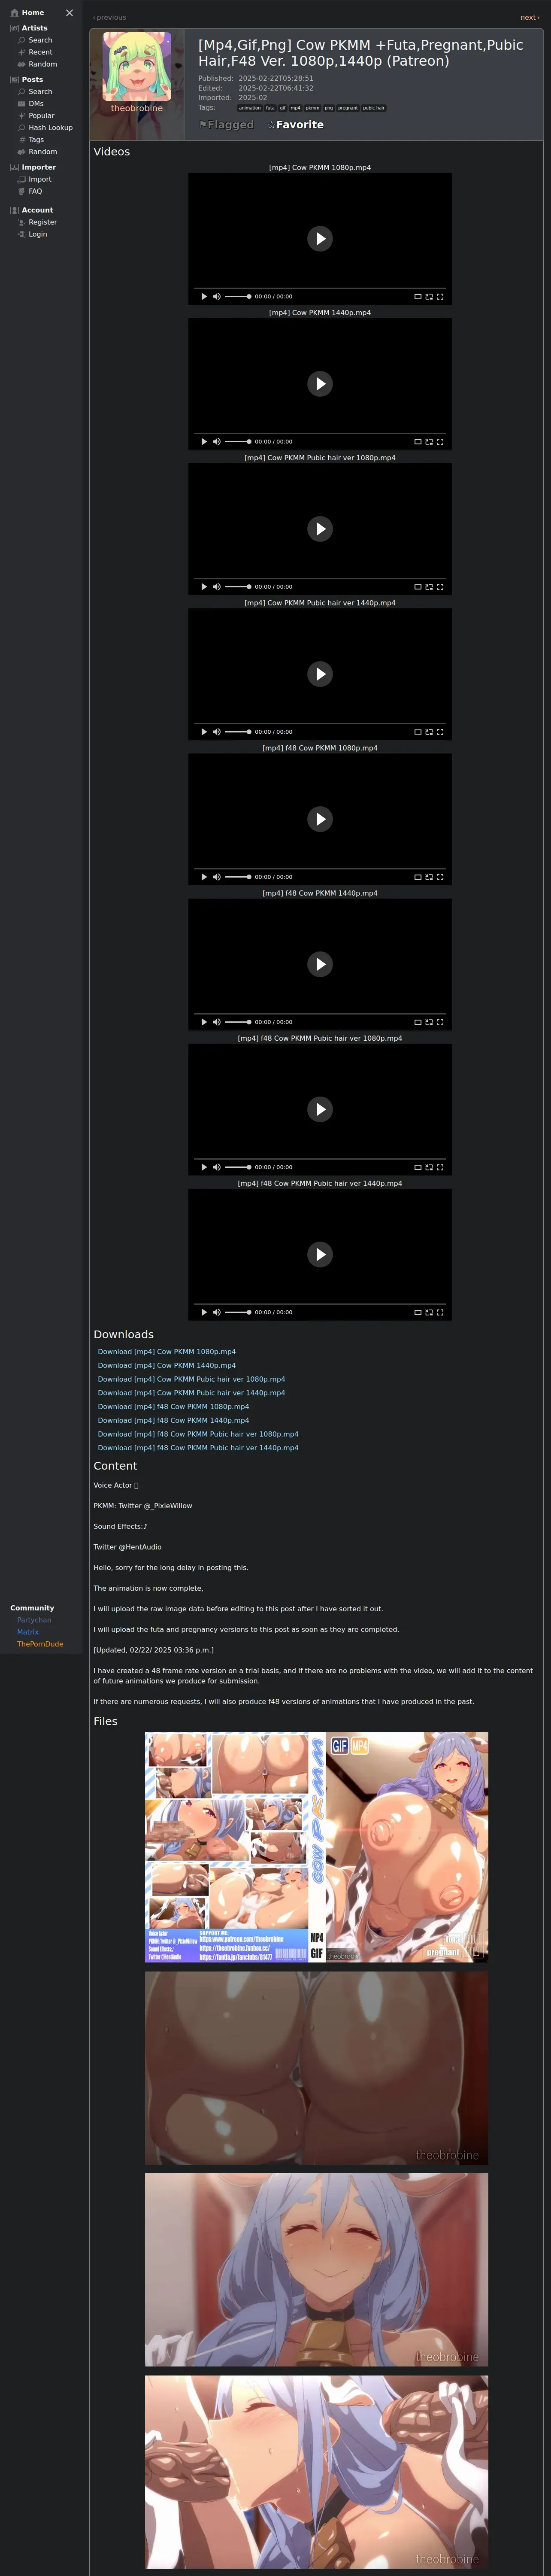Click the published date 2025-02-22T05:28:51

tap(275, 78)
